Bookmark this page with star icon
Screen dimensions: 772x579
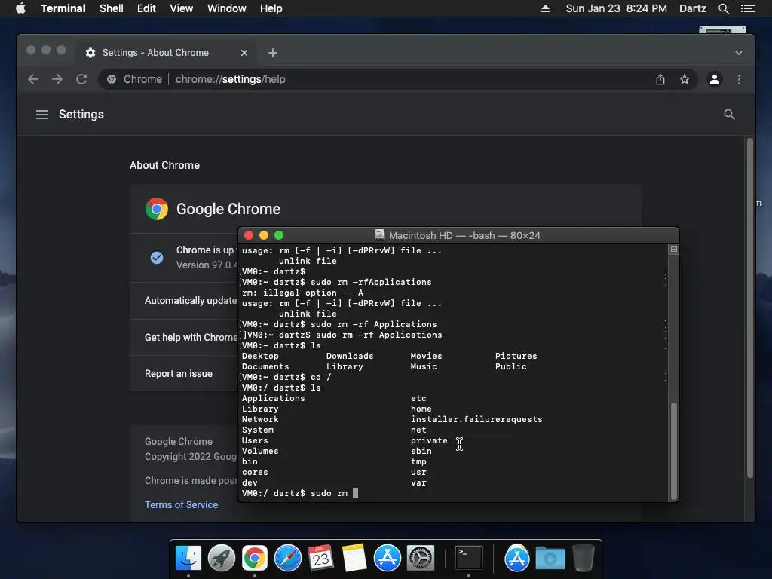[x=685, y=79]
